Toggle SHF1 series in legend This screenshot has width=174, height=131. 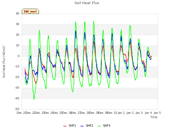pos(70,126)
